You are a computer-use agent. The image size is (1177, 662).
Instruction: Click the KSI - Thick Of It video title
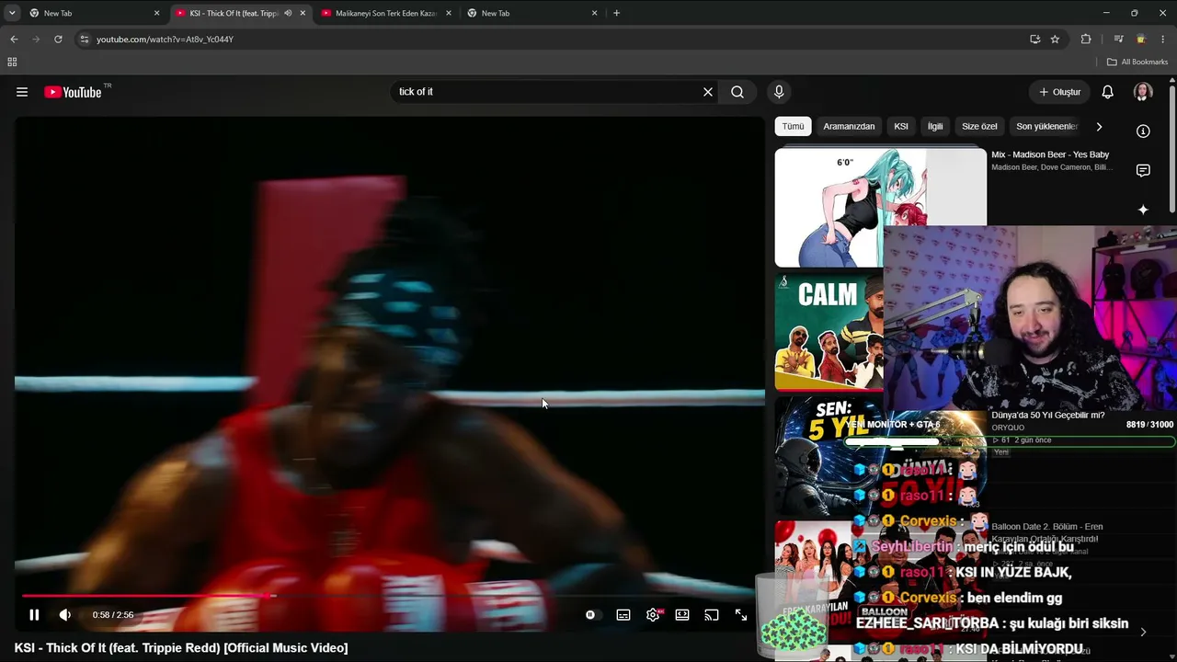pyautogui.click(x=181, y=648)
